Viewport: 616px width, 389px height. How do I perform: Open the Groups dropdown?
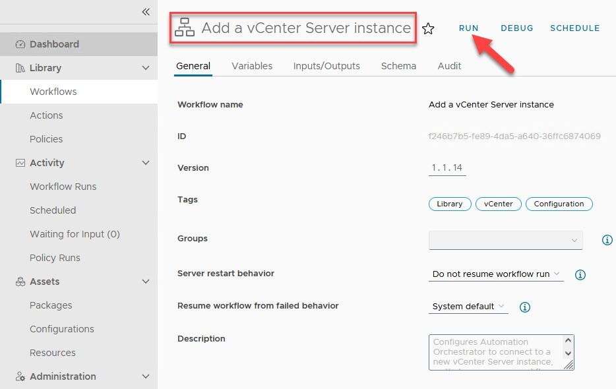pos(506,240)
